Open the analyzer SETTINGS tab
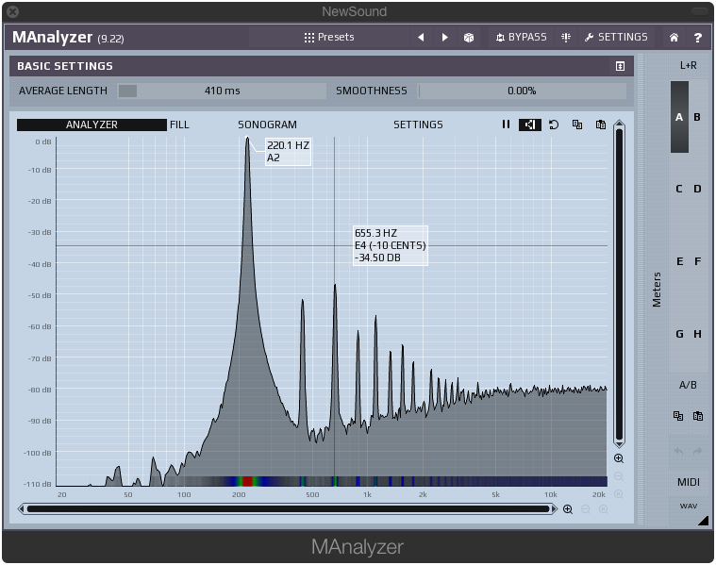Viewport: 716px width, 565px height. [418, 125]
